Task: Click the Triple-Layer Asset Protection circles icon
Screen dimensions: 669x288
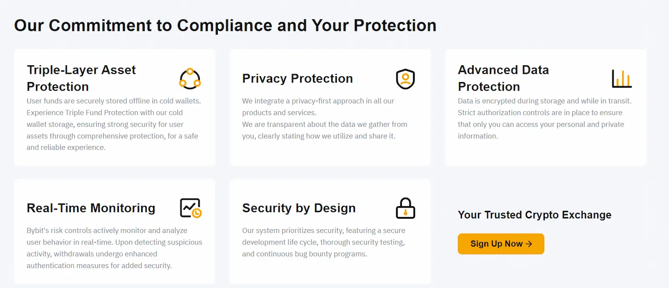Action: click(190, 79)
